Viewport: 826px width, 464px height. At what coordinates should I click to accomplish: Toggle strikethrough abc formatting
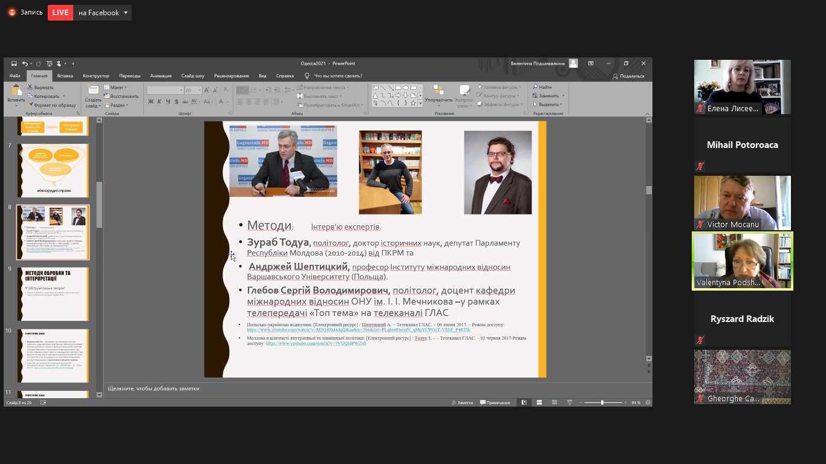tap(185, 102)
